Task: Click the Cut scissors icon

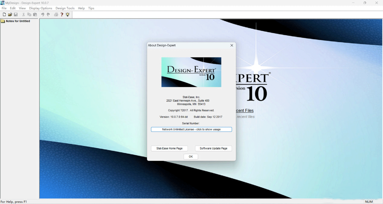Action: click(x=24, y=15)
